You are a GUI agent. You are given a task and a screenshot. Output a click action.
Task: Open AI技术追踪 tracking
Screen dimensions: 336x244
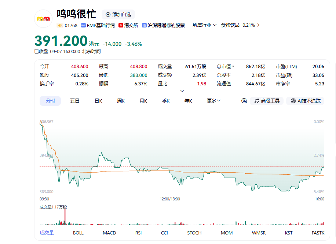[x=305, y=101]
